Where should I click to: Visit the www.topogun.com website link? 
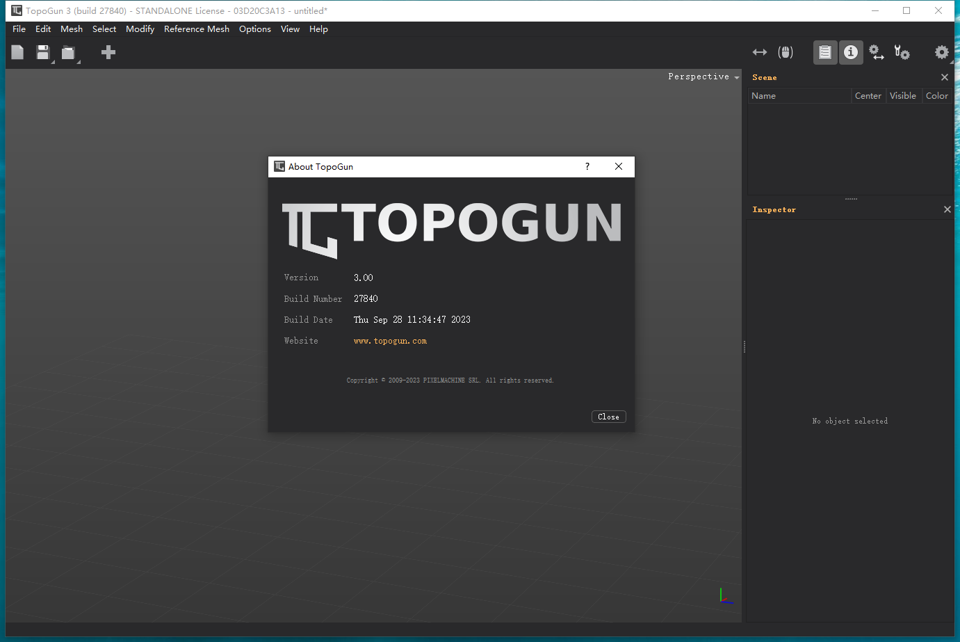[x=390, y=341]
